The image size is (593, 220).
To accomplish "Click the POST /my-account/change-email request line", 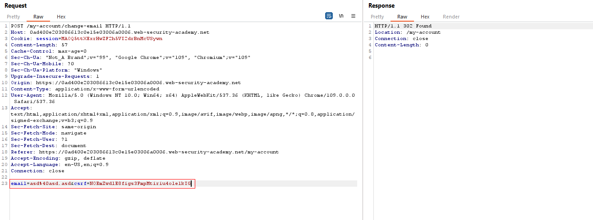I will (x=71, y=26).
